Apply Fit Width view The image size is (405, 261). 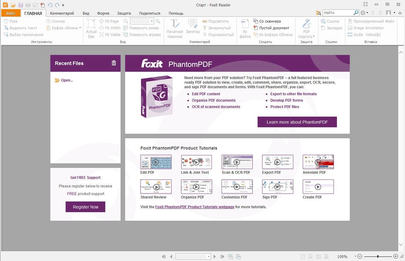click(110, 28)
